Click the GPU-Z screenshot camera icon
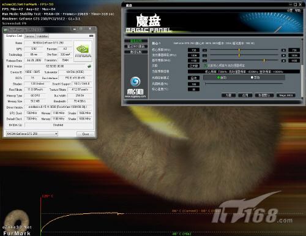 coord(91,36)
